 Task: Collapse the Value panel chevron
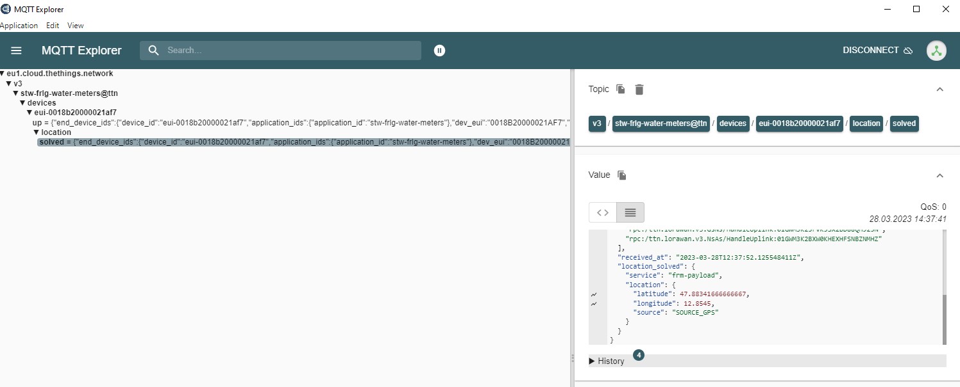pyautogui.click(x=940, y=175)
